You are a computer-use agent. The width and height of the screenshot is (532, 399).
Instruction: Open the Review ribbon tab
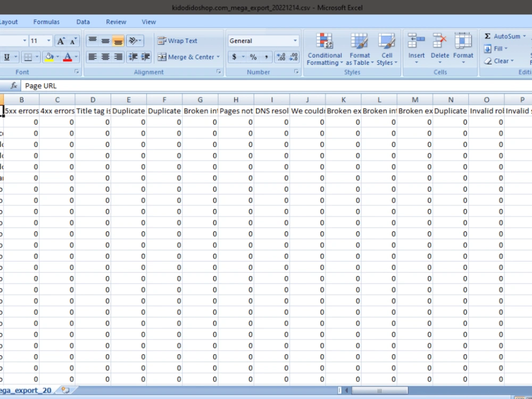tap(116, 22)
